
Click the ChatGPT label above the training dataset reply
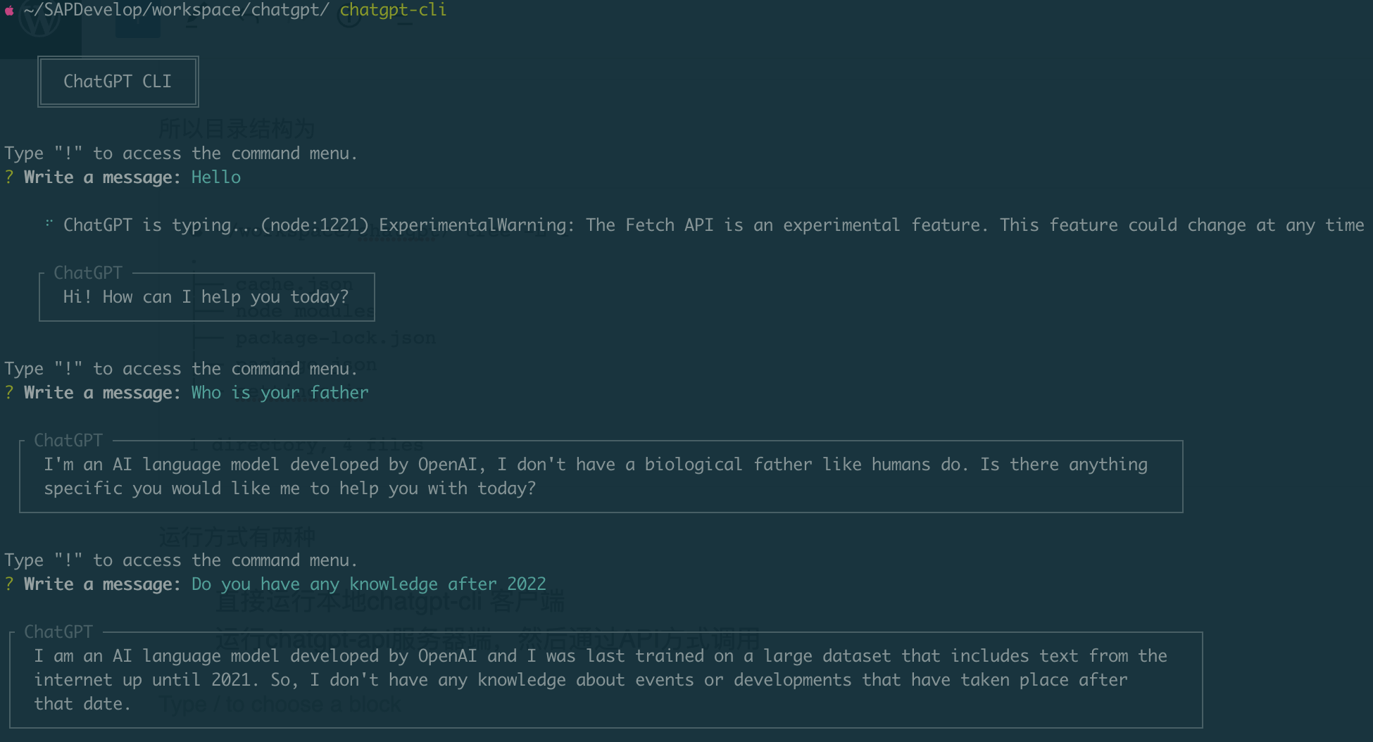pyautogui.click(x=58, y=632)
